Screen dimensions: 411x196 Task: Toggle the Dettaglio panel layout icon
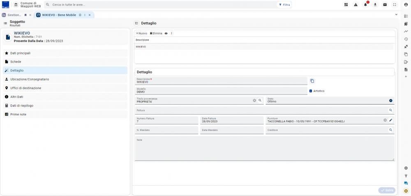(136, 23)
